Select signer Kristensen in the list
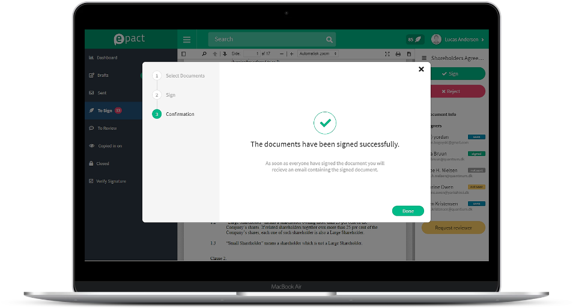This screenshot has height=308, width=573. [x=458, y=206]
